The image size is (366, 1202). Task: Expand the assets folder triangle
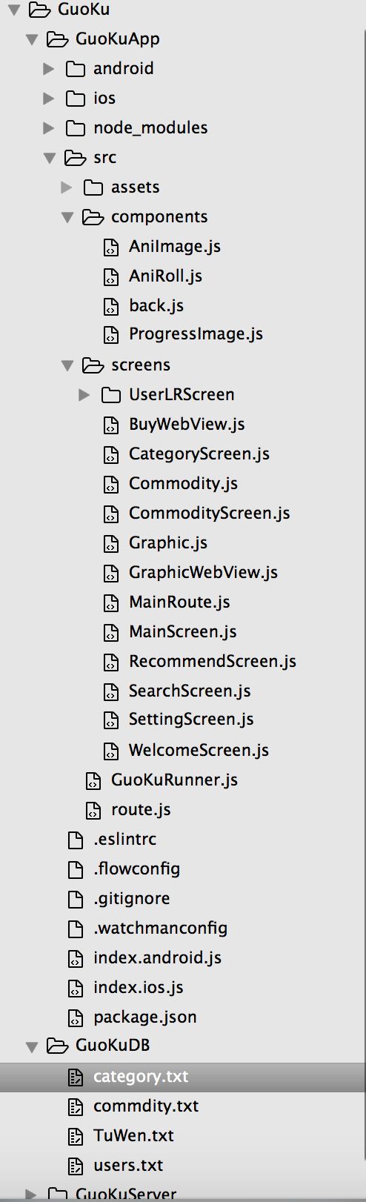click(67, 187)
